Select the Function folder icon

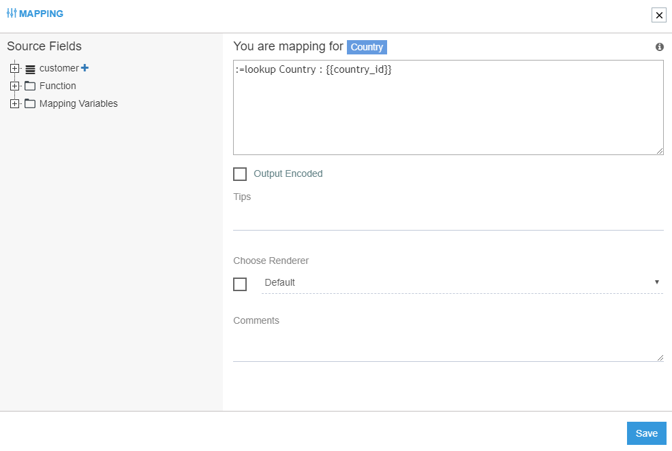29,86
